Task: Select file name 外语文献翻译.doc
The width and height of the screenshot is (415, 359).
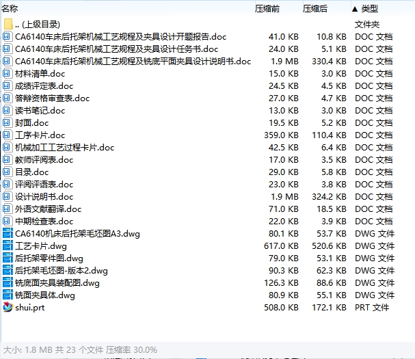Action: [x=48, y=209]
